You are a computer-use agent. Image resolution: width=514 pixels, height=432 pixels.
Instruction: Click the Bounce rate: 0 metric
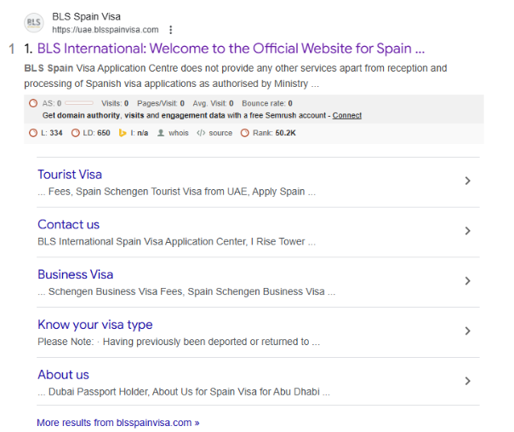(x=267, y=103)
